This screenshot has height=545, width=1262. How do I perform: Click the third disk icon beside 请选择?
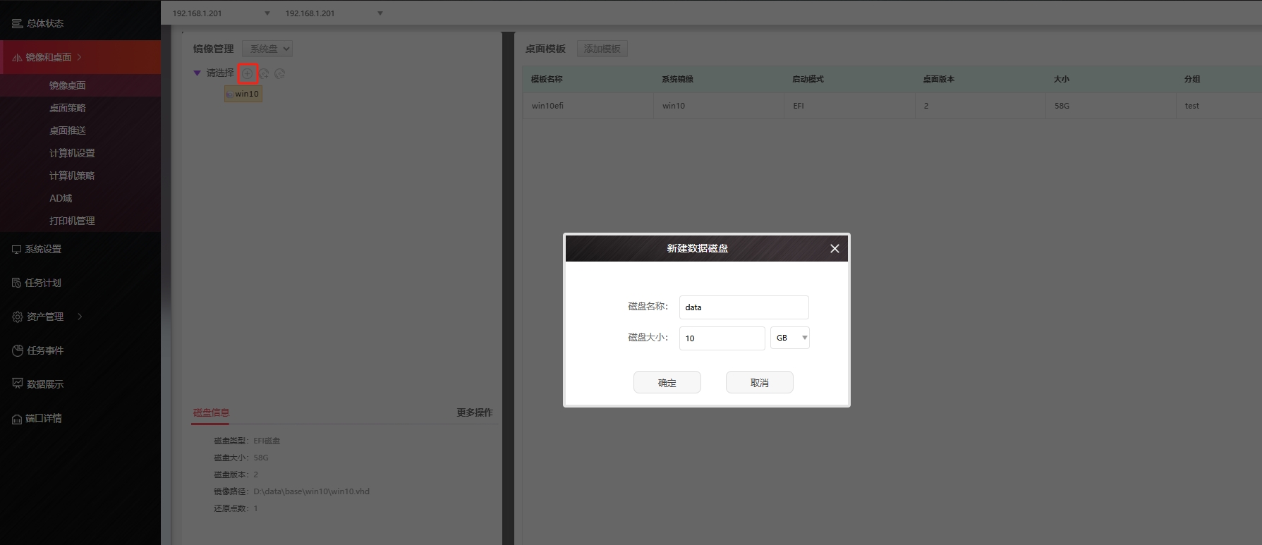(279, 73)
